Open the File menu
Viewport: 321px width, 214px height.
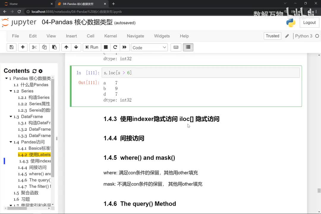15,36
